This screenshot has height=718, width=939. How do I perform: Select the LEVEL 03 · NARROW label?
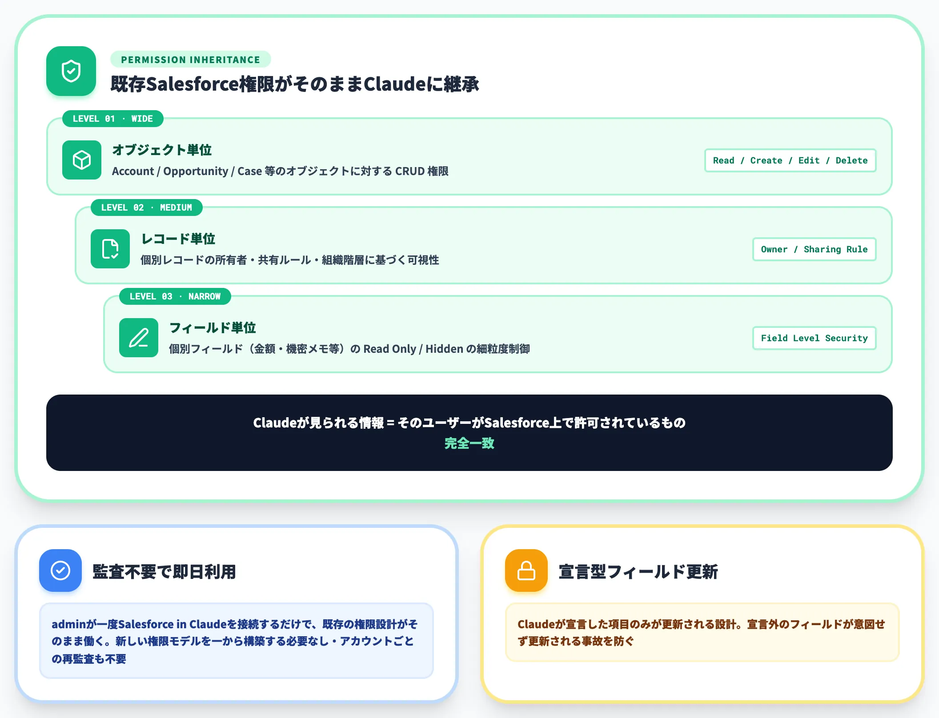[175, 296]
